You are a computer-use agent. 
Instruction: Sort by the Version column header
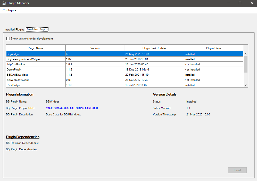click(x=95, y=48)
